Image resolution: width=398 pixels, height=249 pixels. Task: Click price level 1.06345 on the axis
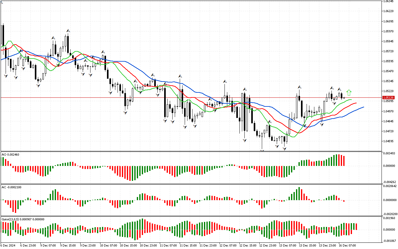coord(388,1)
